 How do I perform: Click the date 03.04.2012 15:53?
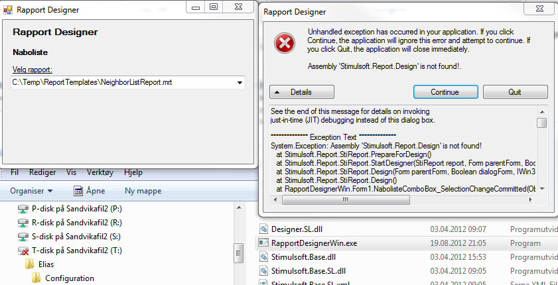(458, 257)
